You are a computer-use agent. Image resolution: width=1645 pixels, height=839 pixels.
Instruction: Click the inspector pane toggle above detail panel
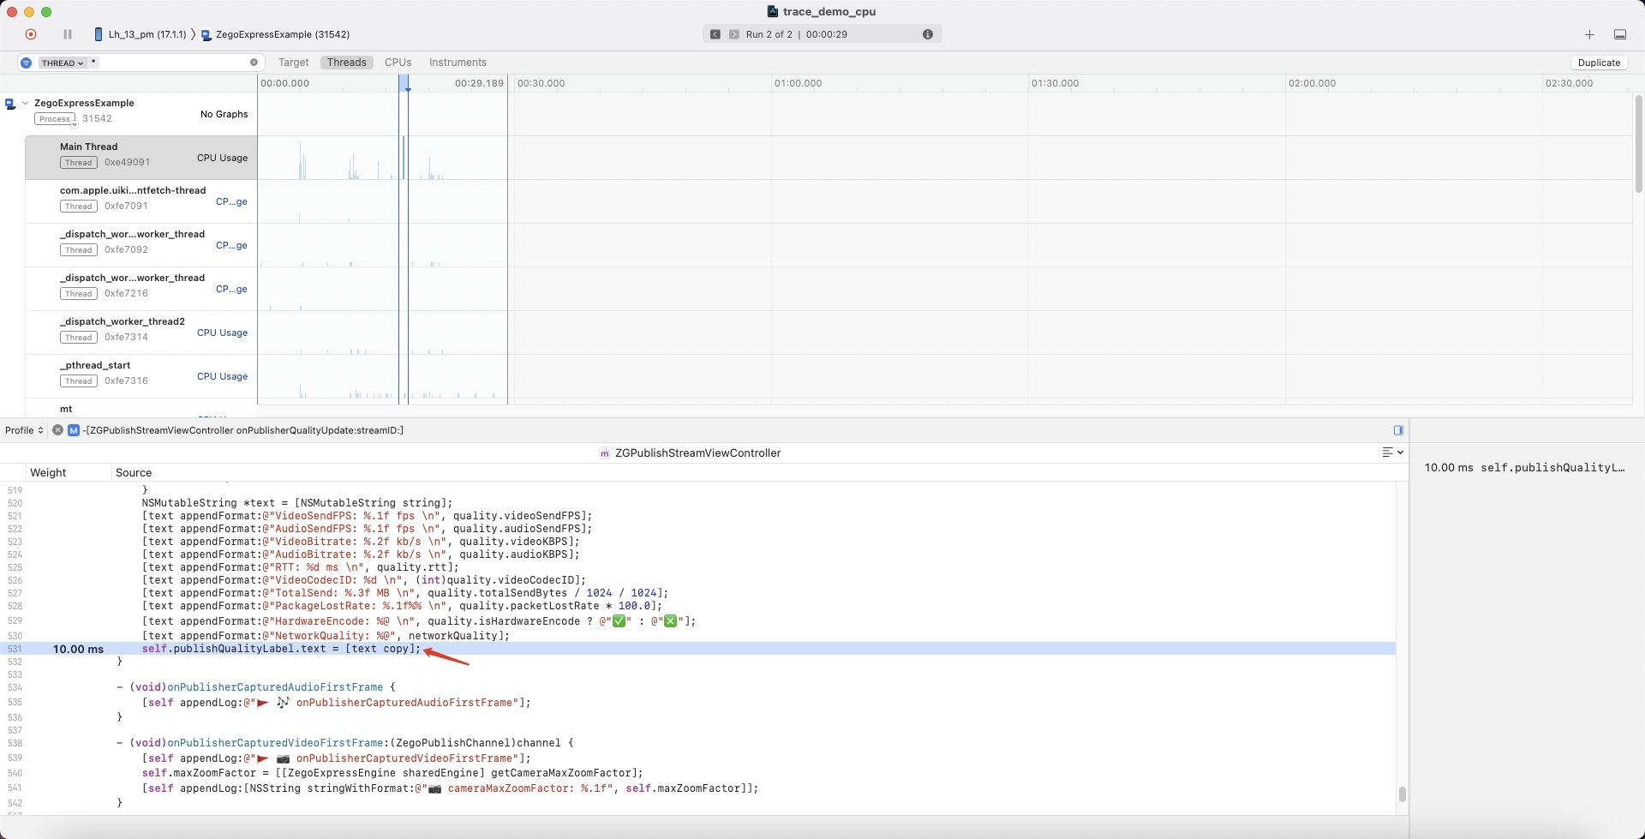(x=1398, y=429)
